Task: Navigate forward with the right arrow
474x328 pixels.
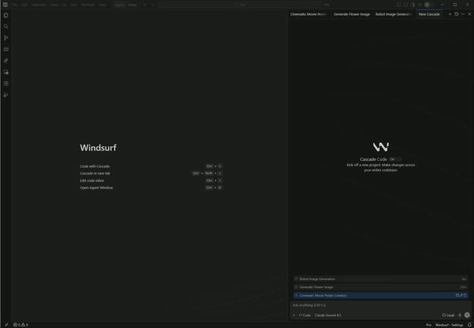Action: [x=153, y=5]
